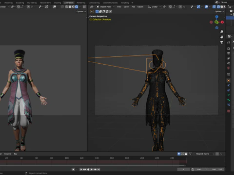
Task: Toggle only-show-selected in timeline header
Action: (179, 154)
